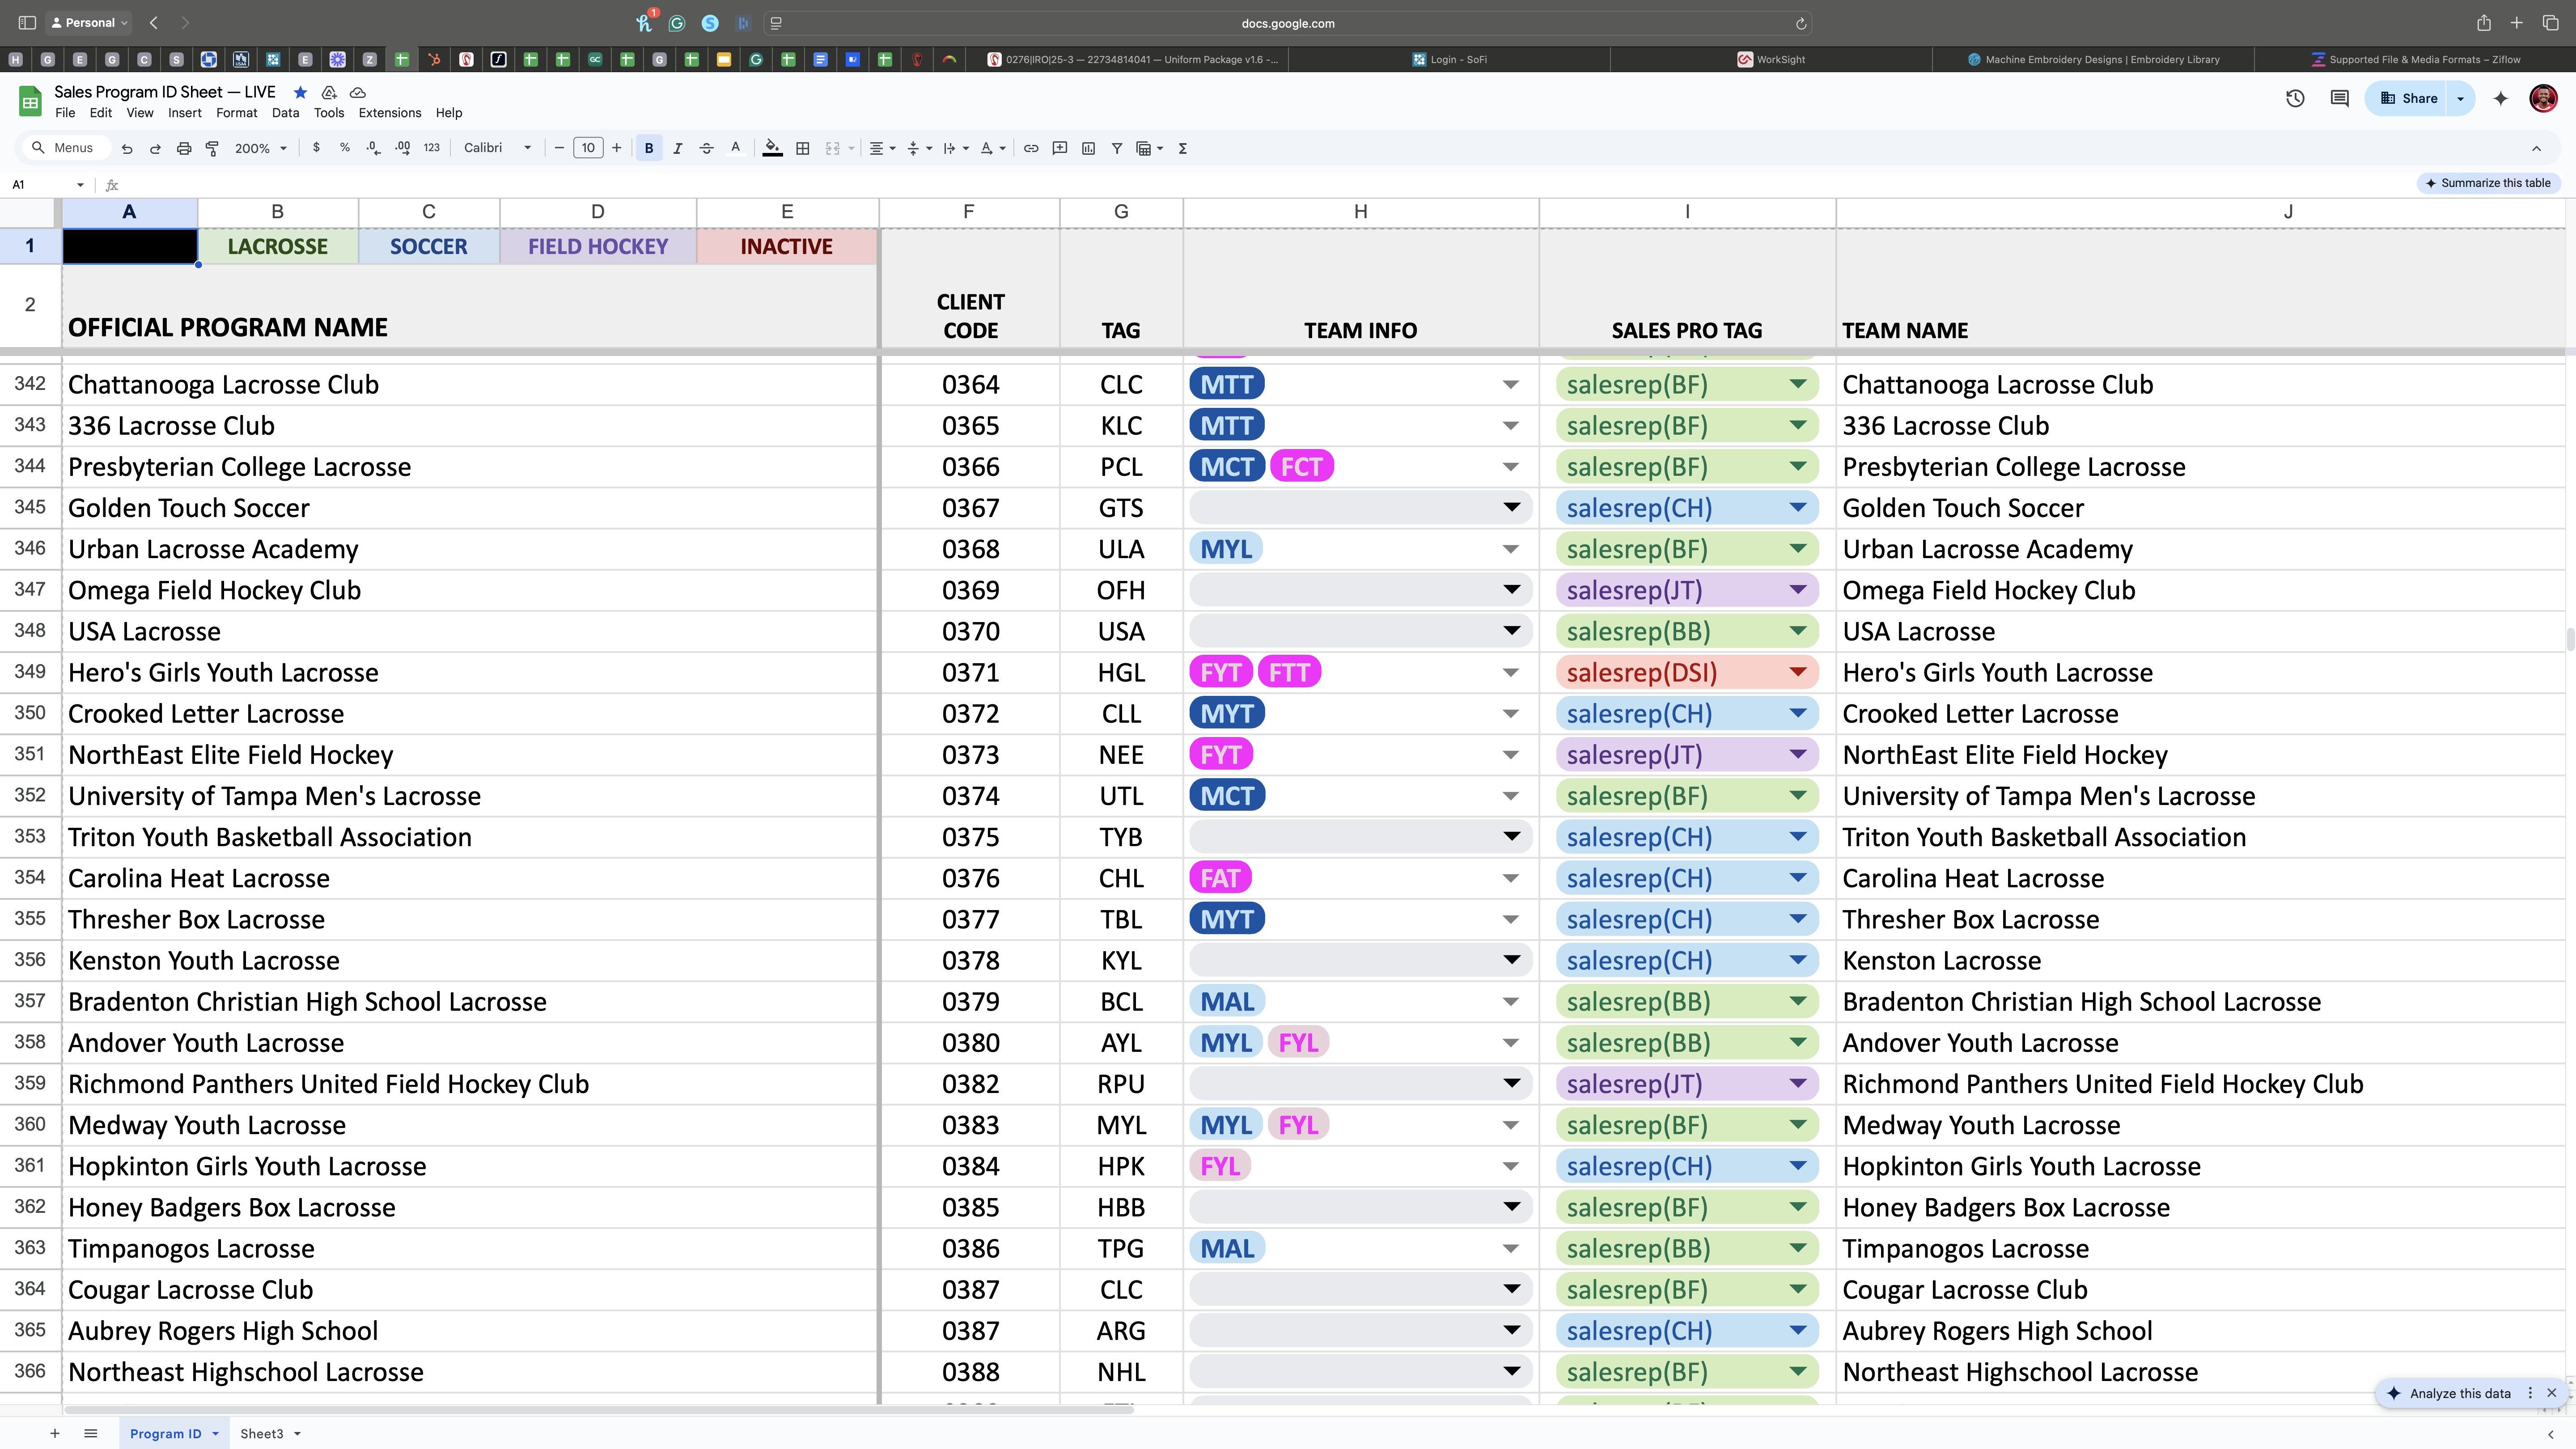
Task: Toggle italic formatting
Action: point(678,148)
